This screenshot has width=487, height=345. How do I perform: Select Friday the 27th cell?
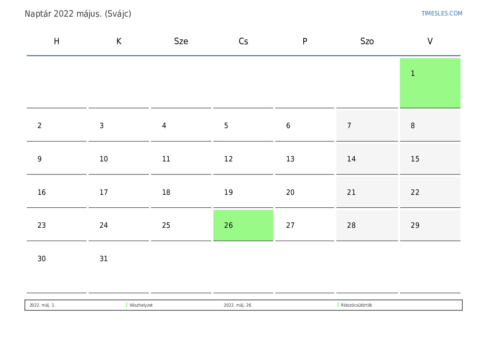305,225
